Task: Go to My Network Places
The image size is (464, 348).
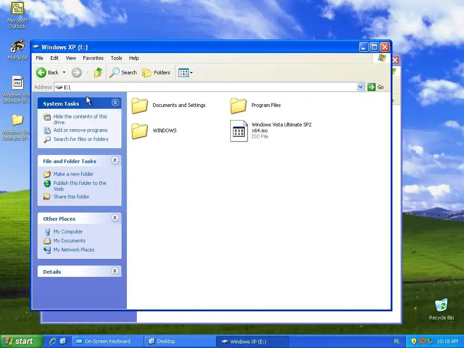Action: [74, 250]
